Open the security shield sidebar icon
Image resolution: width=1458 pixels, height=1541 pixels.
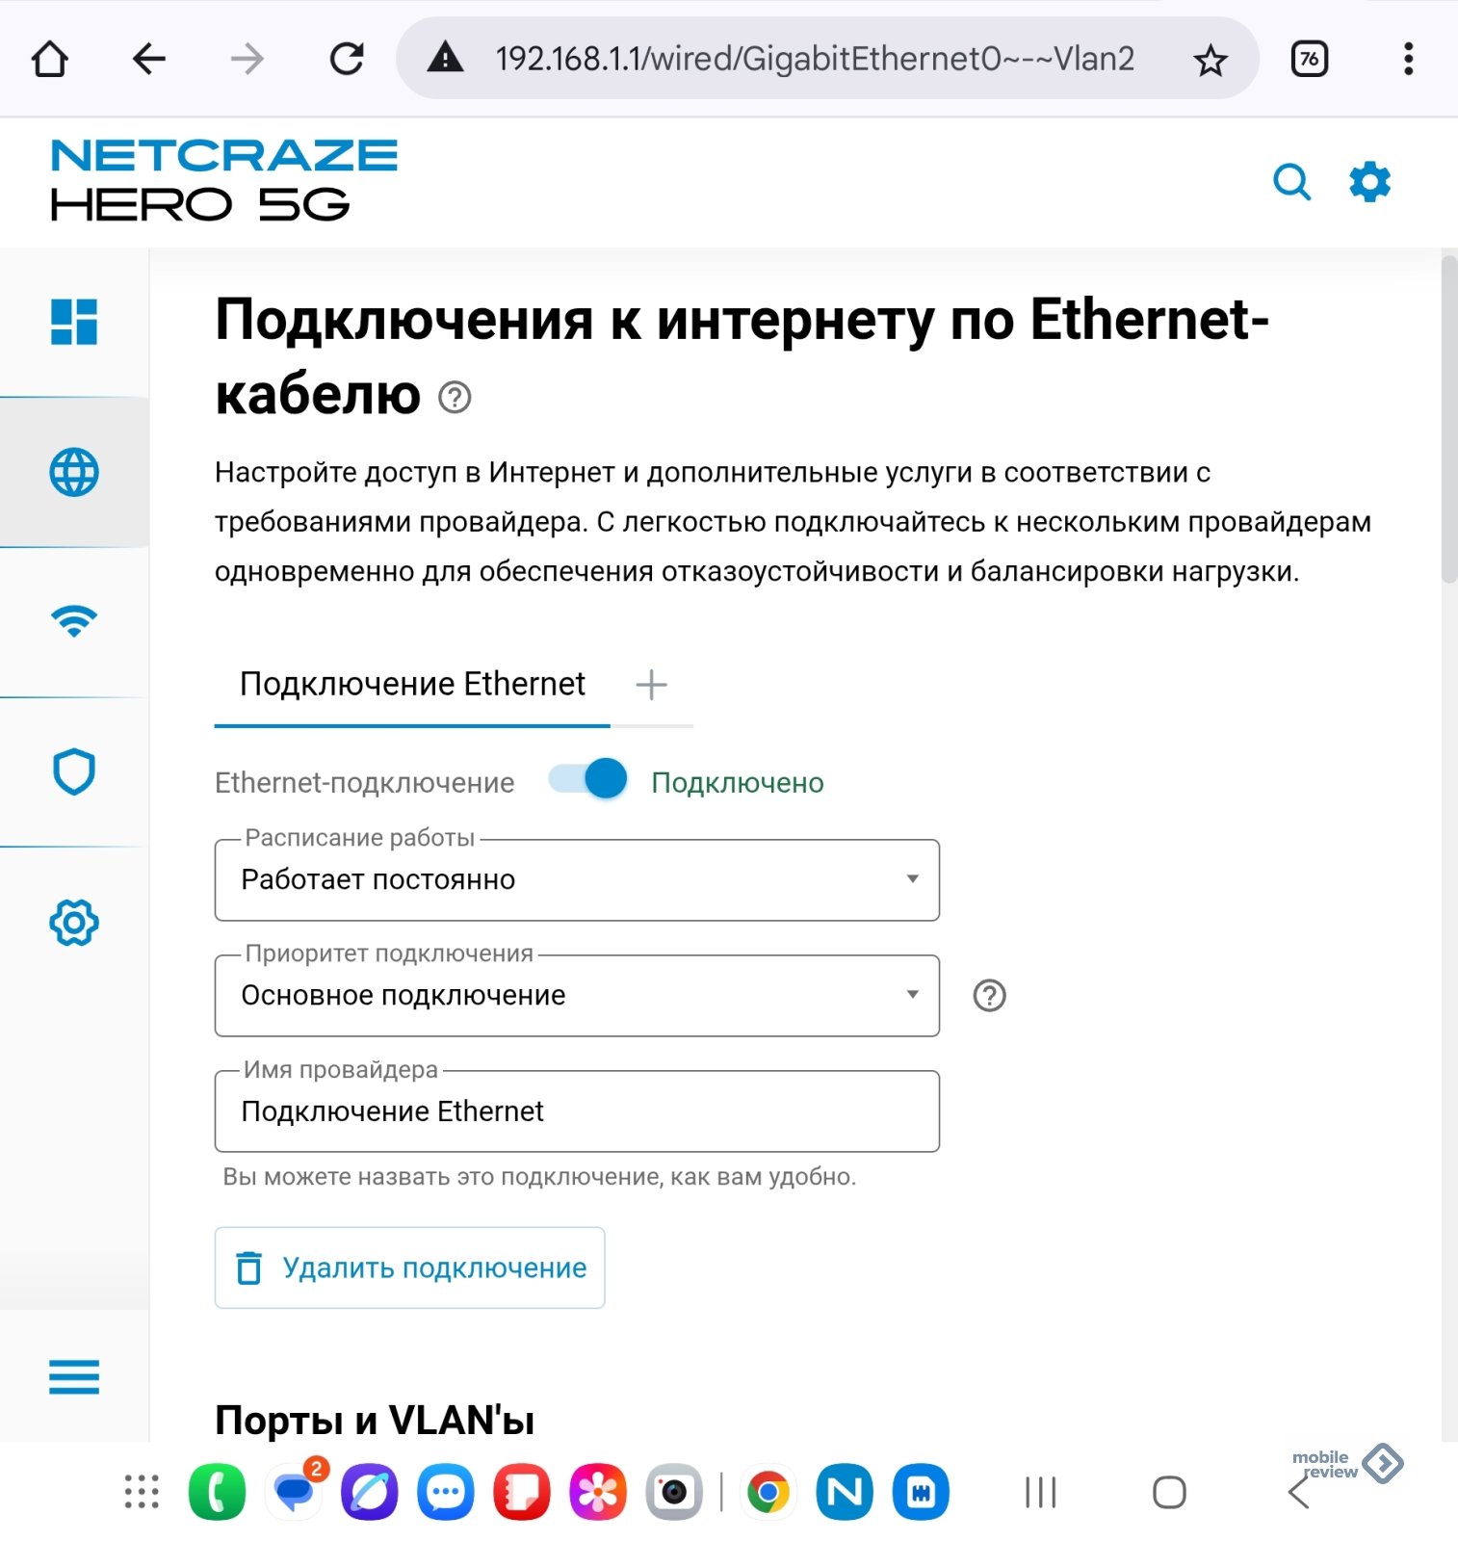74,771
